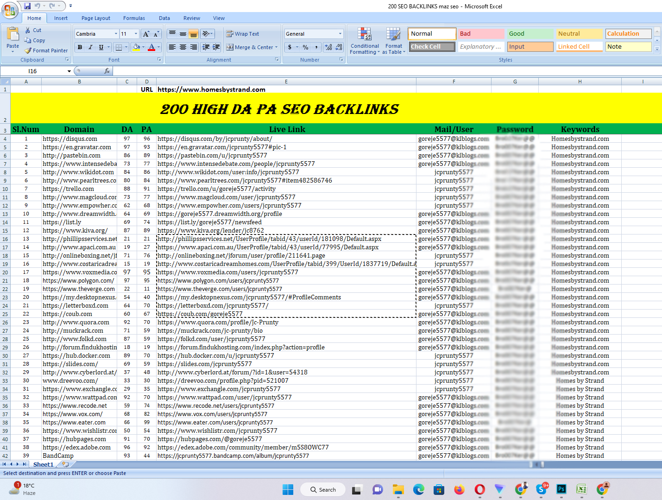This screenshot has height=500, width=662.
Task: Open Conditional Formatting gallery
Action: [365, 41]
